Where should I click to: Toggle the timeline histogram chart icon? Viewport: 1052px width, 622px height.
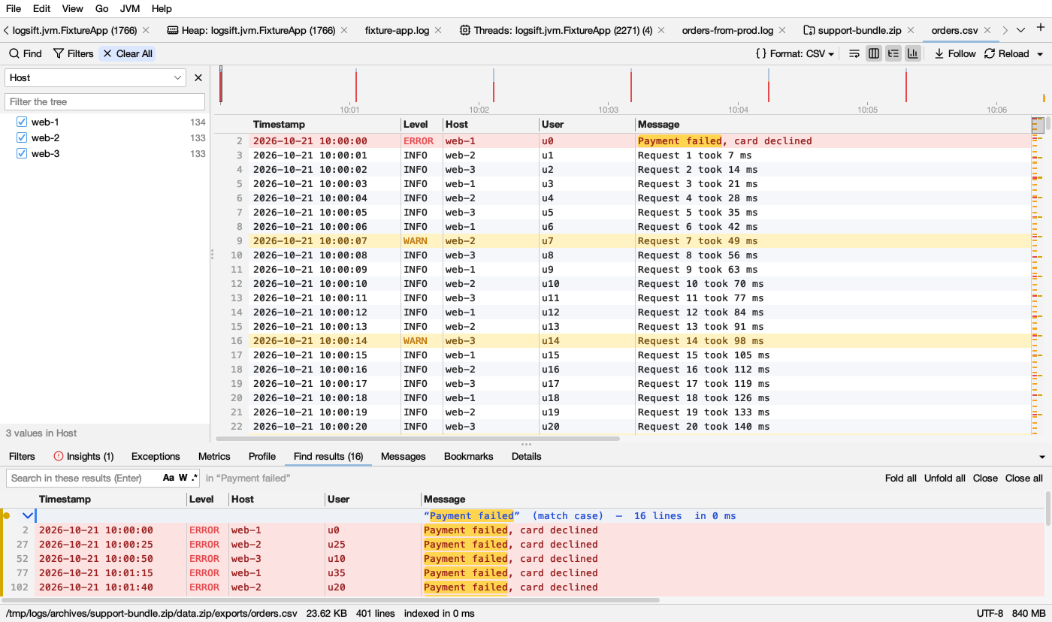tap(913, 53)
